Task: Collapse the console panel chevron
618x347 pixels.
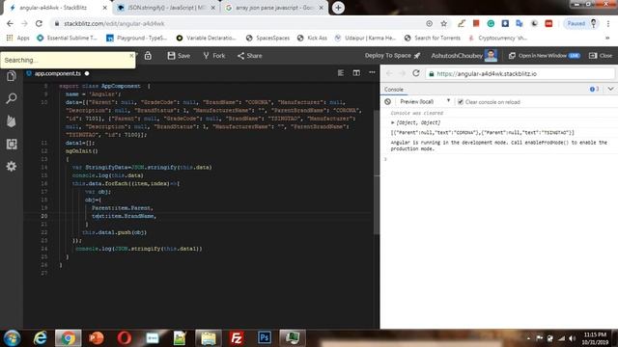Action: tap(610, 89)
